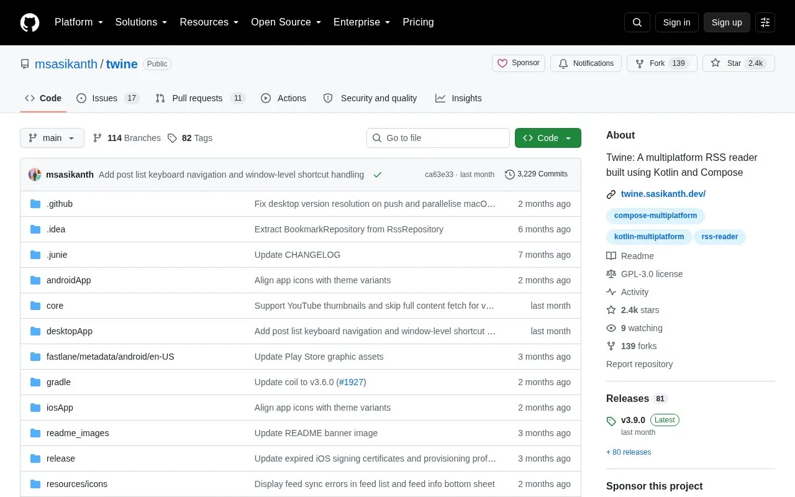Click the 9 watching eye icon
795x497 pixels.
click(x=611, y=328)
